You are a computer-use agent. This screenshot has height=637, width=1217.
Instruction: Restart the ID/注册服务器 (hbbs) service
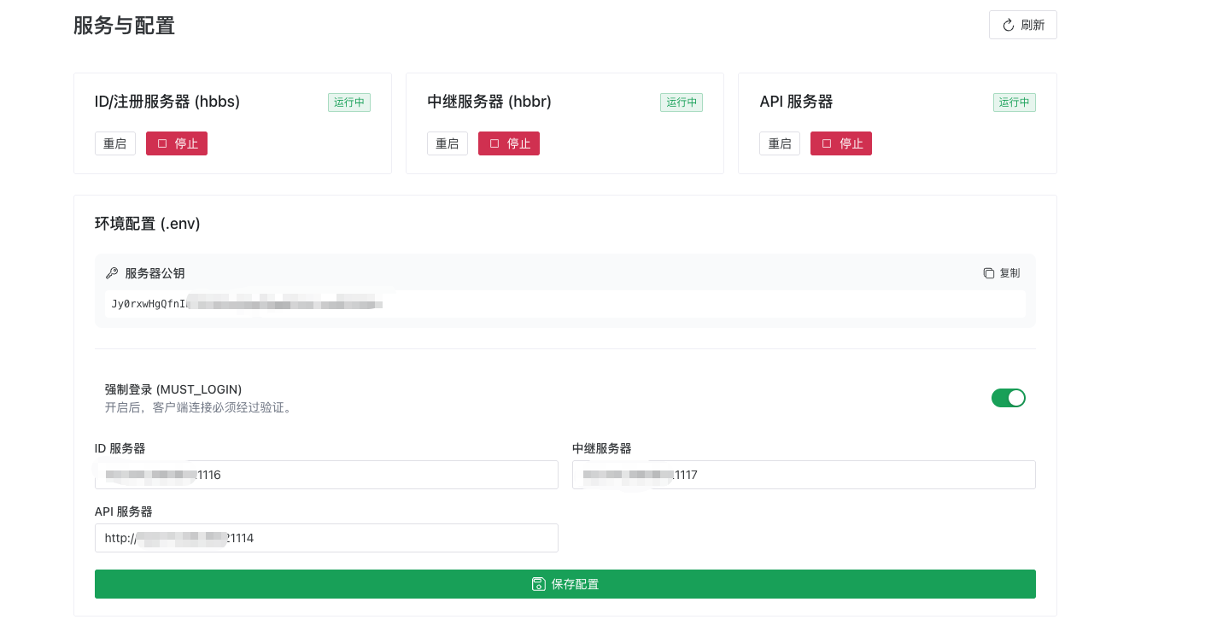click(x=115, y=143)
